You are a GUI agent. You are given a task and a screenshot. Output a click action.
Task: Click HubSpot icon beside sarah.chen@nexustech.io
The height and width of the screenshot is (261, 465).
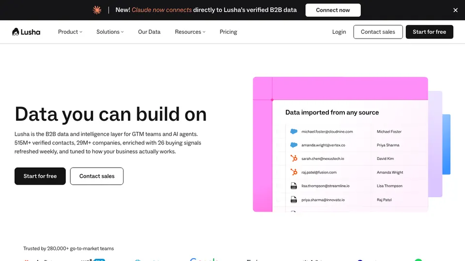tap(294, 159)
